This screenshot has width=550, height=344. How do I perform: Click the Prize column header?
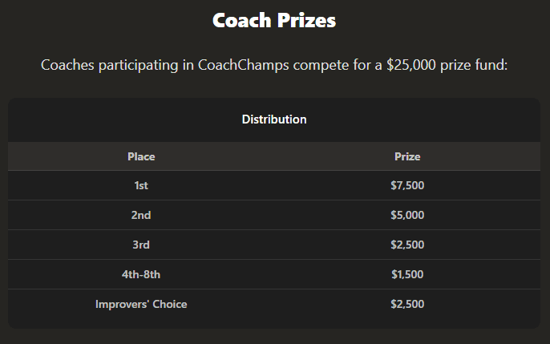click(407, 156)
